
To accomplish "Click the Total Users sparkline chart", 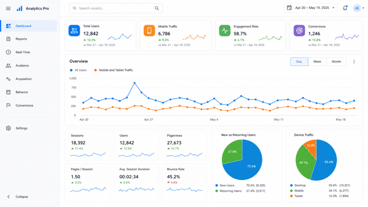I will (120, 37).
